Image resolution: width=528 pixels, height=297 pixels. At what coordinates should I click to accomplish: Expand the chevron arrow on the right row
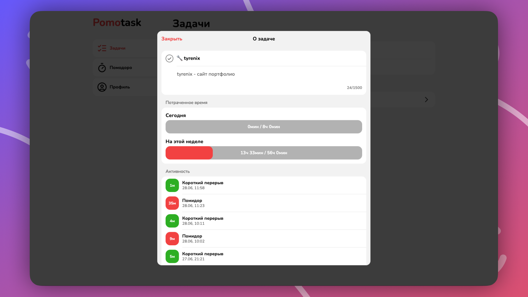(x=426, y=100)
